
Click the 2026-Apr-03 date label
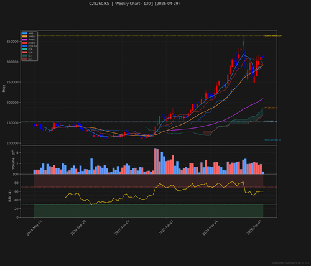[254, 227]
